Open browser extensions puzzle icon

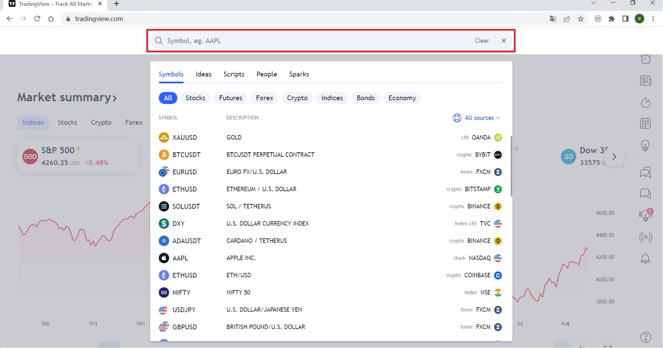[612, 19]
